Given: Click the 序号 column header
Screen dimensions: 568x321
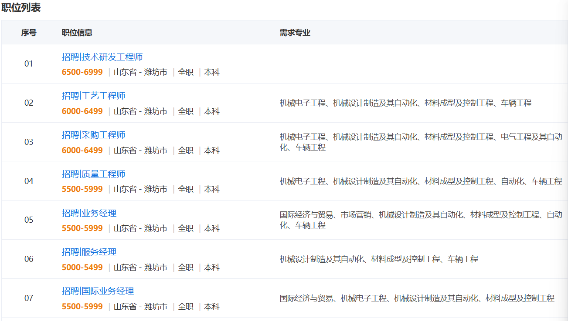Looking at the screenshot, I should pos(29,33).
